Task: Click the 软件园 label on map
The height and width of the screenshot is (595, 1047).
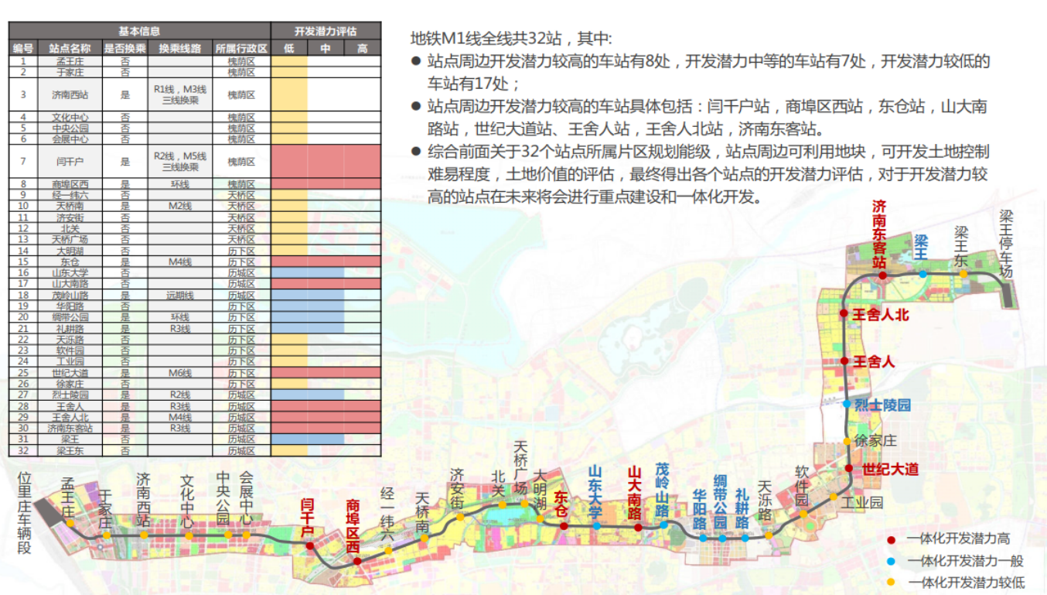Action: point(803,486)
